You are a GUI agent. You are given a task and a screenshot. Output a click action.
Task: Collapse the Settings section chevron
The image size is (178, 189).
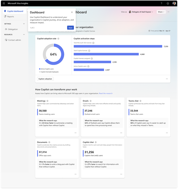pos(24,24)
